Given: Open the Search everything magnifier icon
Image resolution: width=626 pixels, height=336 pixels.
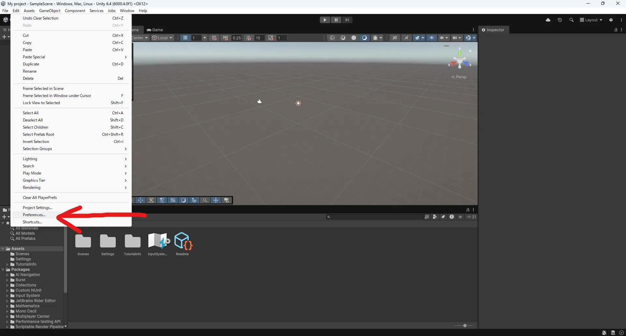Looking at the screenshot, I should pyautogui.click(x=571, y=20).
